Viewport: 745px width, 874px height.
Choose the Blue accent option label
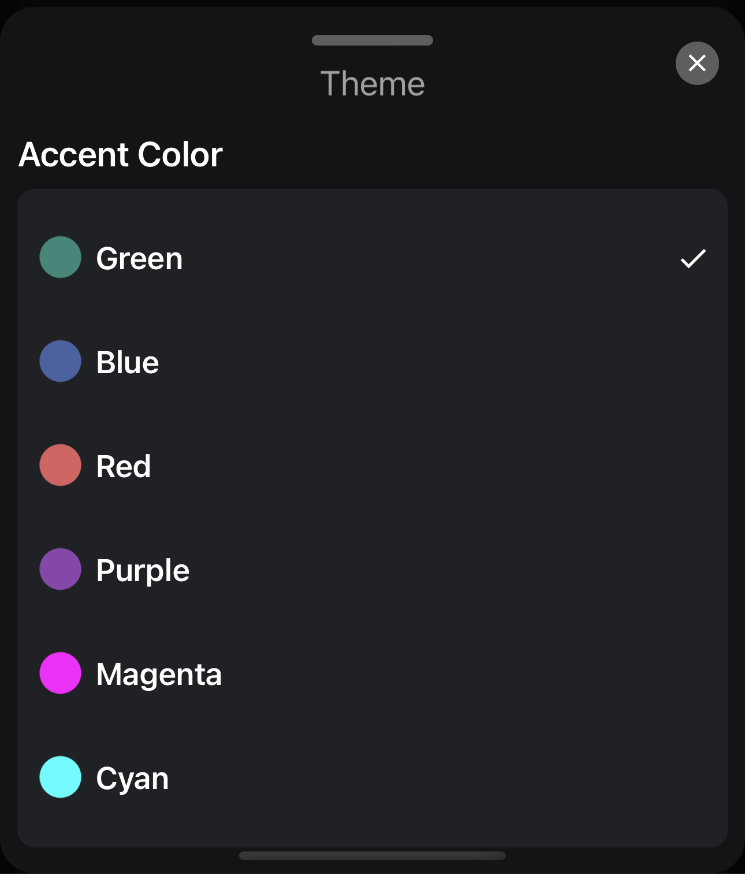(127, 362)
